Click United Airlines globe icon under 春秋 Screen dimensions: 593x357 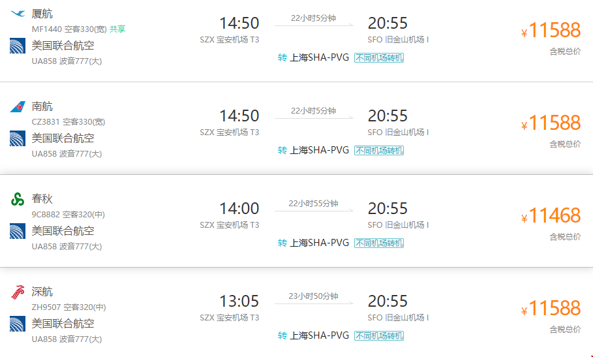tap(18, 231)
